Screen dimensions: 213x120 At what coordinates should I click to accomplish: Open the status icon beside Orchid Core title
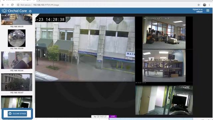click(x=30, y=11)
